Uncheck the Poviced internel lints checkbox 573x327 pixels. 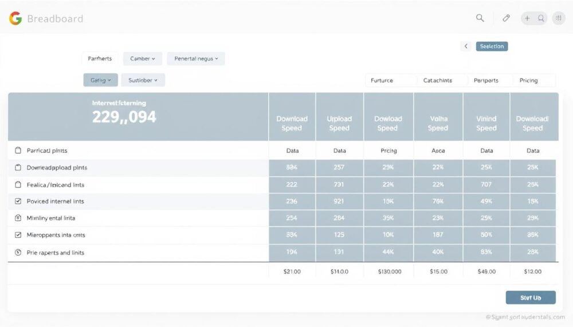(x=18, y=202)
